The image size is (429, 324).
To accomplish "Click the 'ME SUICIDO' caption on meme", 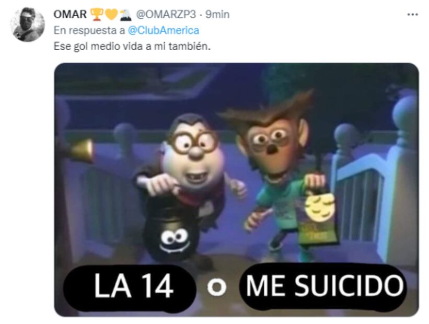I will [324, 286].
